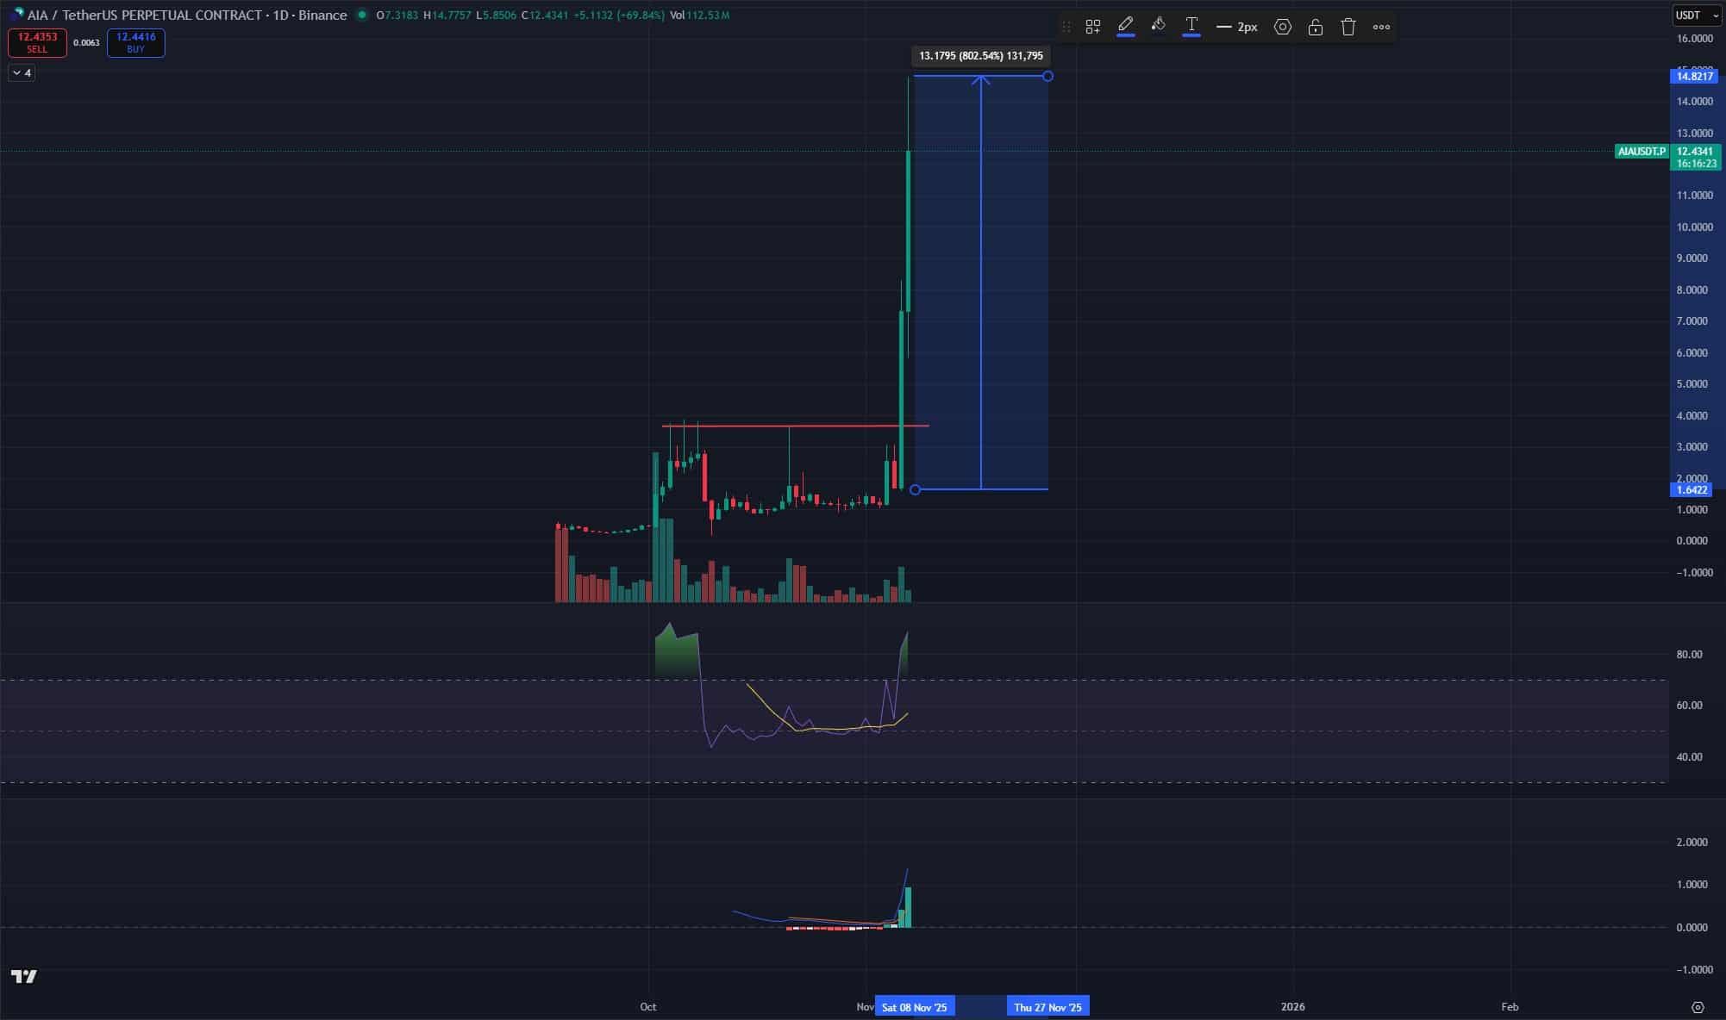The height and width of the screenshot is (1020, 1726).
Task: Toggle the drawing lock icon
Action: click(x=1315, y=27)
